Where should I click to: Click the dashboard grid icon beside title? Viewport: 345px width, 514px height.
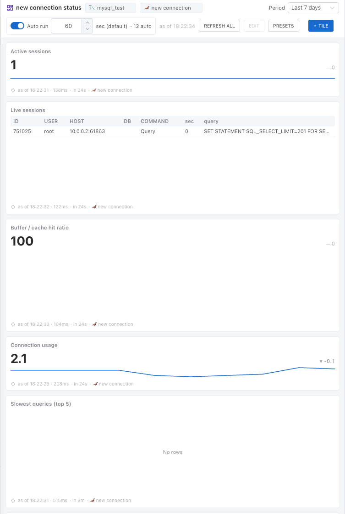pyautogui.click(x=10, y=8)
